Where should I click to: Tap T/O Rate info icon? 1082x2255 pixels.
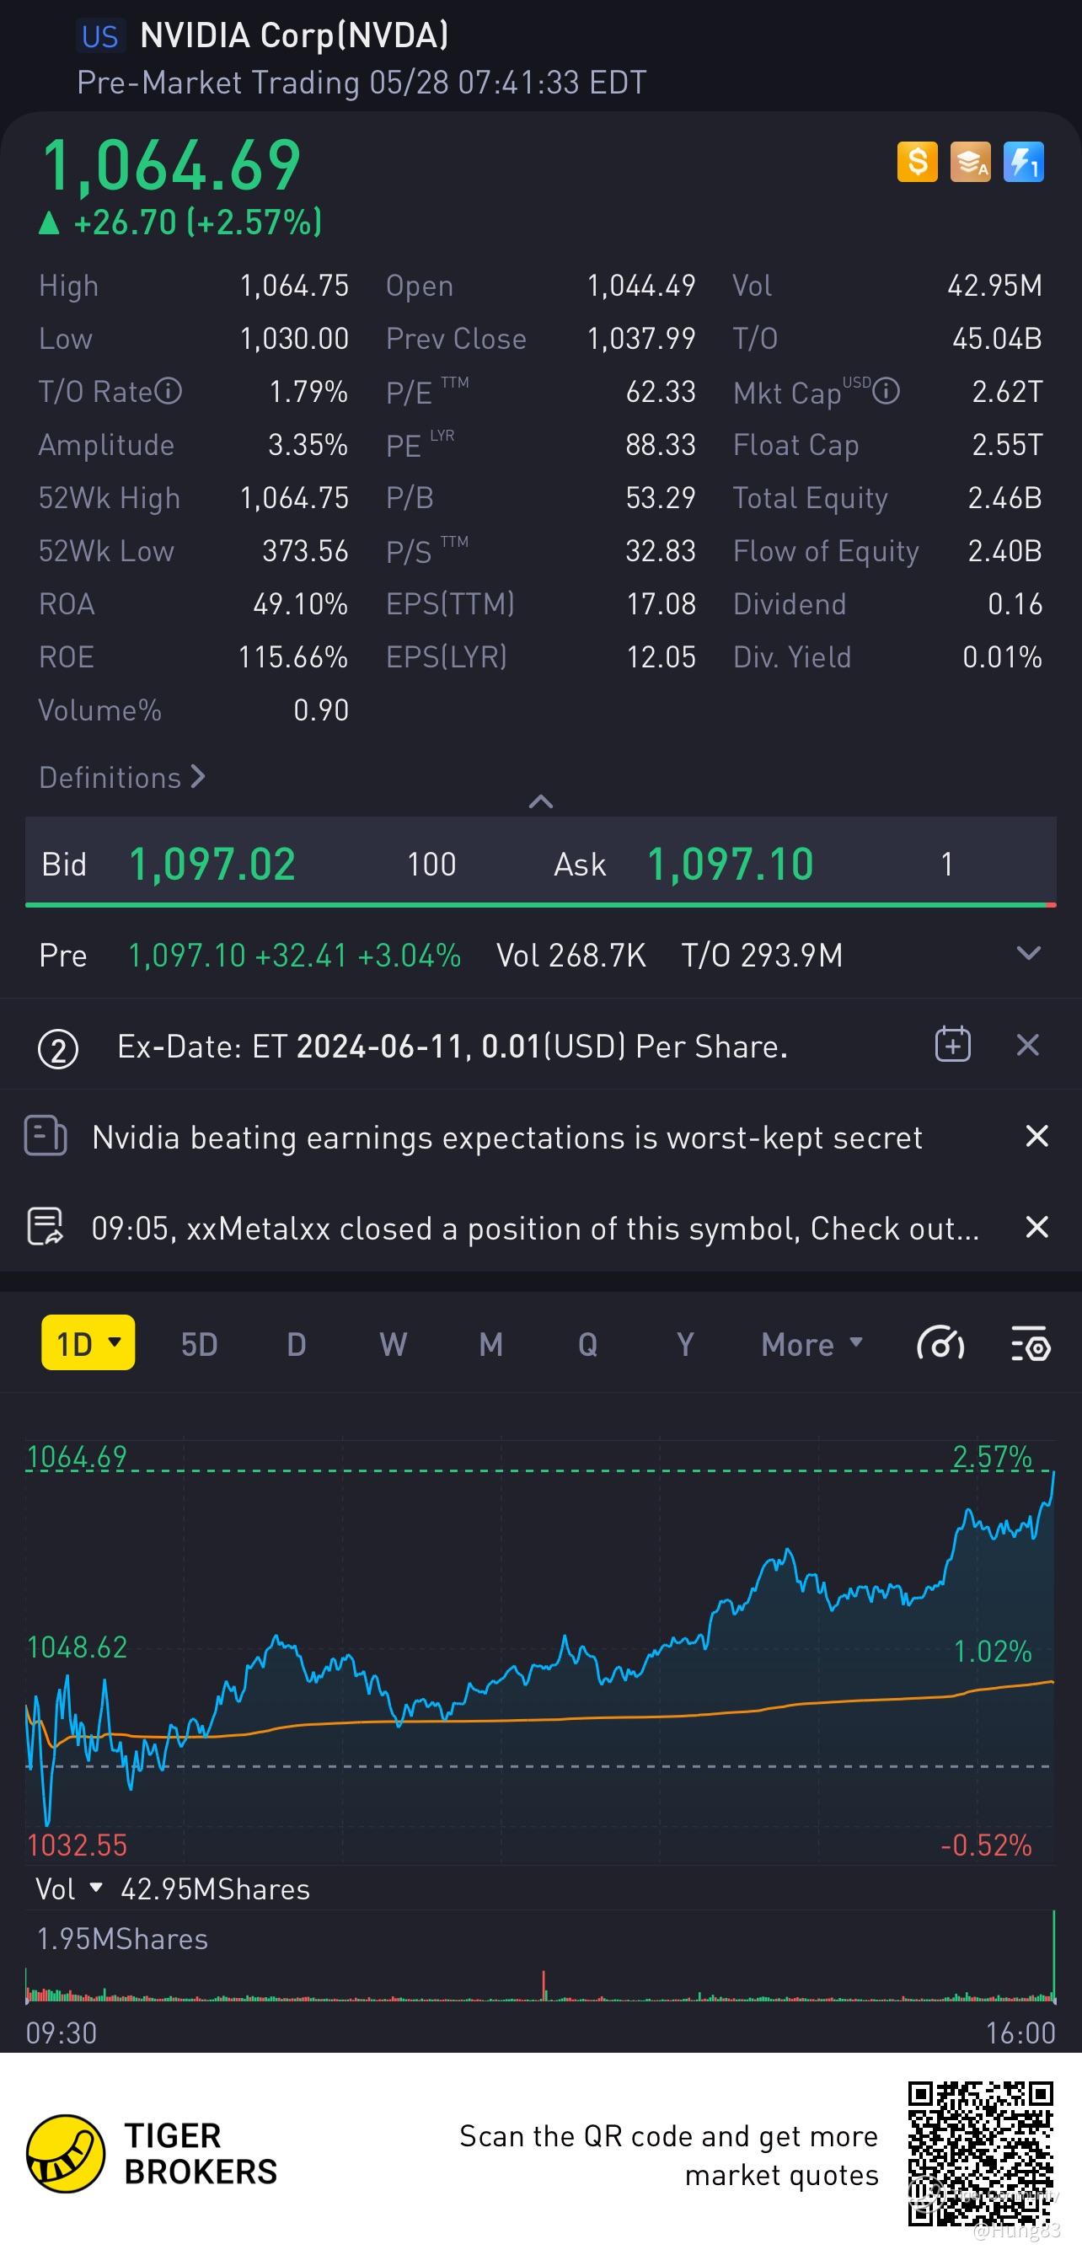click(168, 391)
